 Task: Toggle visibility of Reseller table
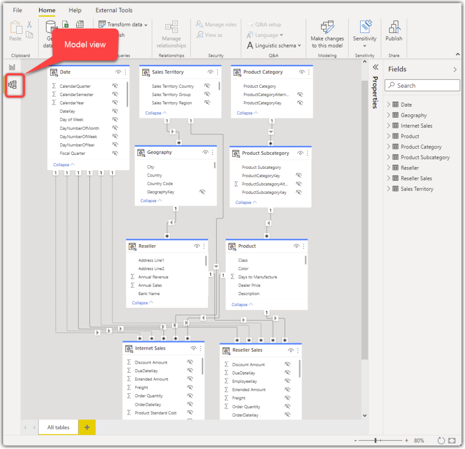pyautogui.click(x=197, y=246)
